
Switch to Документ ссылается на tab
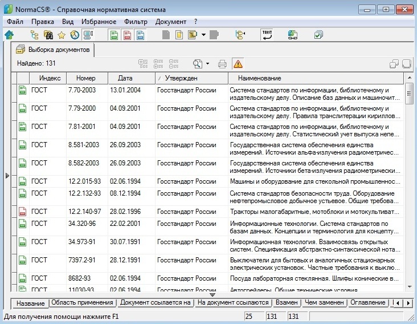point(156,302)
